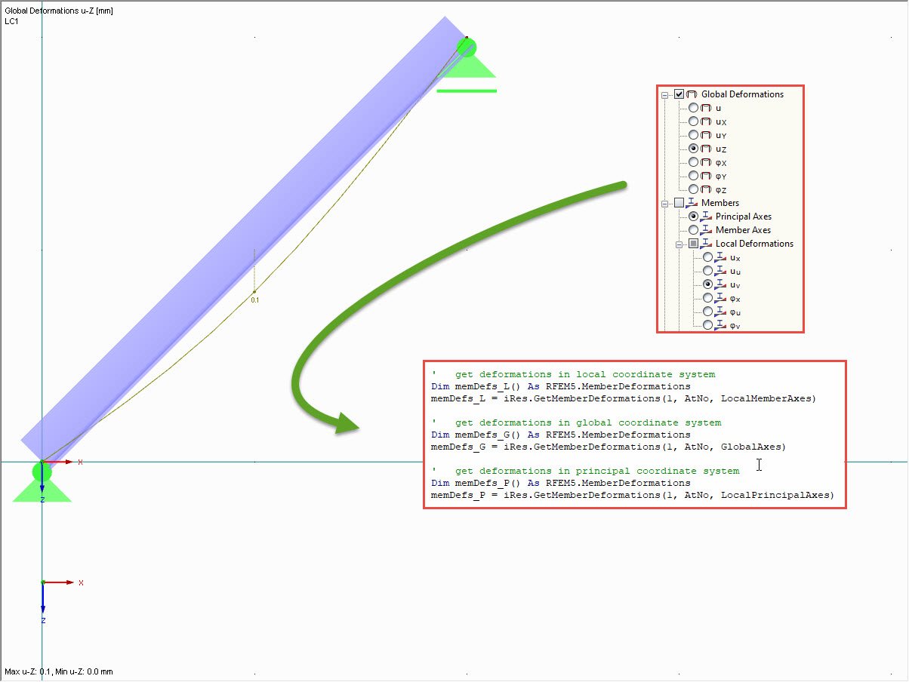
Task: Click the 0.1 deformation value label on the member
Action: pos(255,300)
